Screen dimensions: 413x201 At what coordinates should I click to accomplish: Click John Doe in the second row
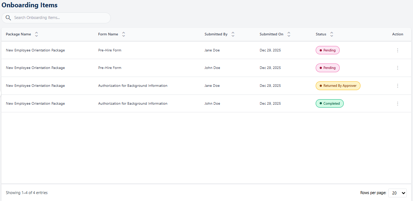(x=212, y=68)
